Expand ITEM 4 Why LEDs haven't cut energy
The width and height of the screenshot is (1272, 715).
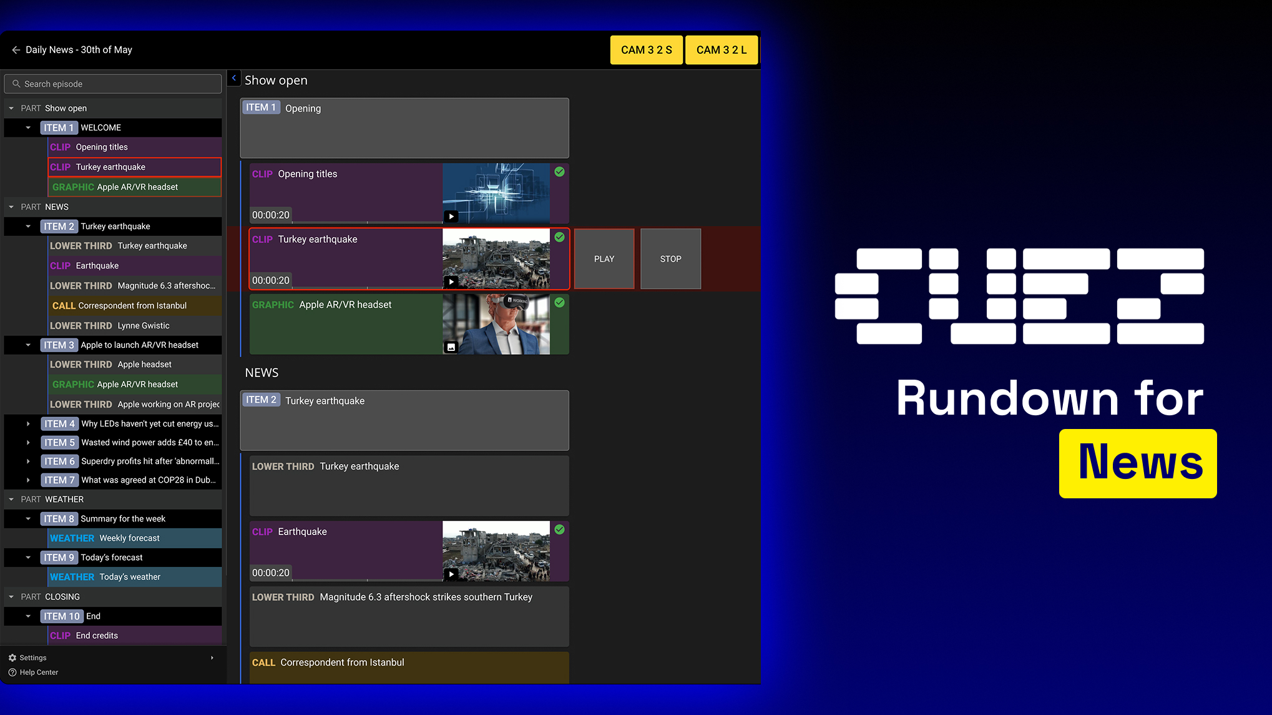(x=28, y=423)
